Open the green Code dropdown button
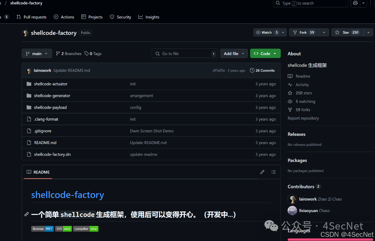Image resolution: width=375 pixels, height=241 pixels. click(265, 54)
